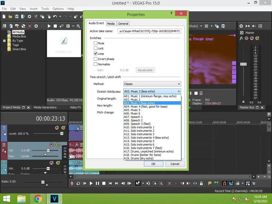This screenshot has height=204, width=272.
Task: Toggle solo on track 1
Action: 63,128
